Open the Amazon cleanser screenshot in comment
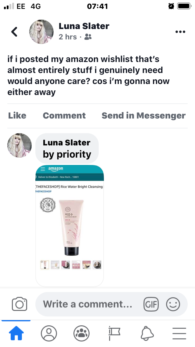The image size is (195, 347). click(x=69, y=226)
